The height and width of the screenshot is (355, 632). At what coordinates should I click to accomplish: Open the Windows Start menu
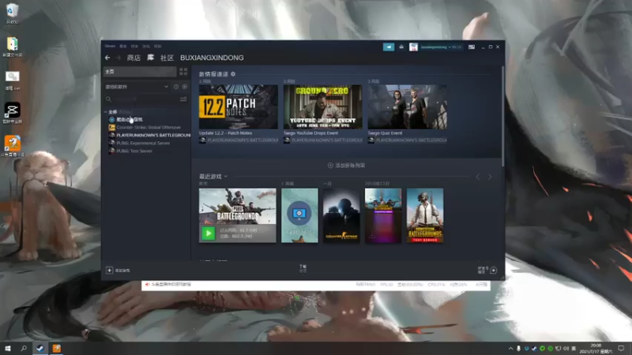pos(8,348)
